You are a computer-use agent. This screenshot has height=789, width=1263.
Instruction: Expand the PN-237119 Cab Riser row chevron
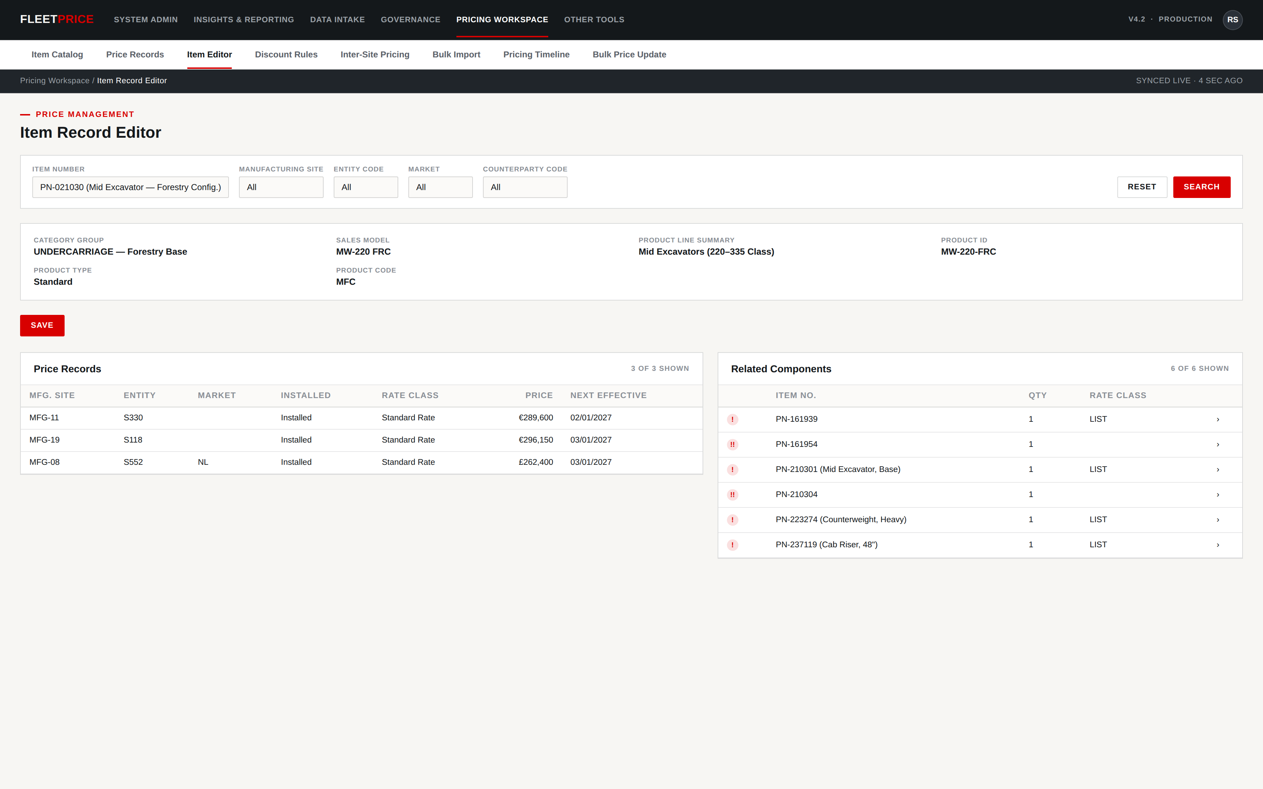(1217, 545)
